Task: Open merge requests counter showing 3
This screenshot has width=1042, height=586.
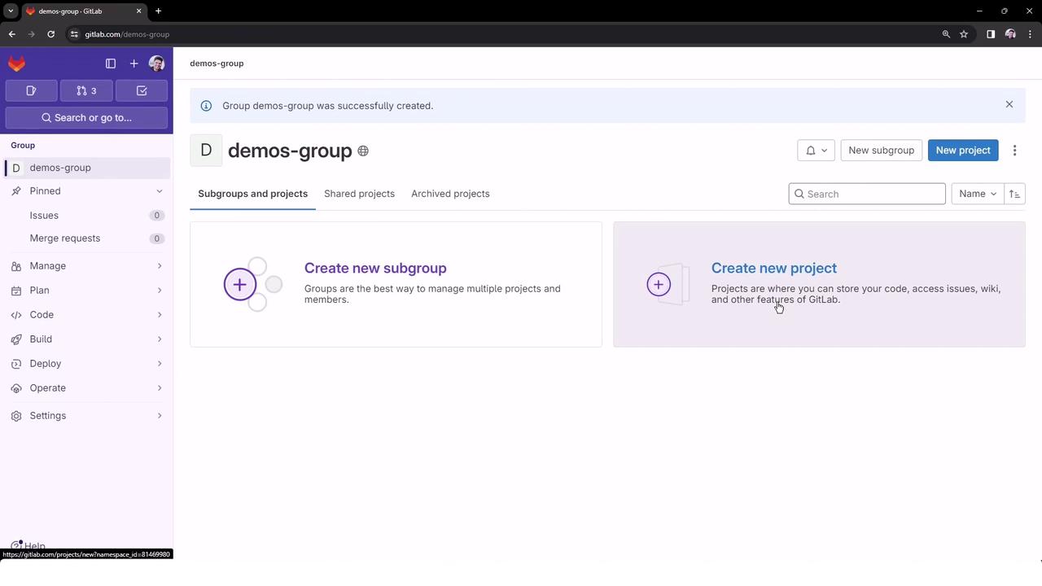Action: click(x=86, y=91)
